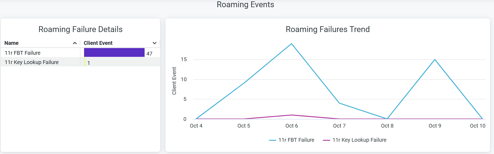Click the blue line point at Oct 7

(x=339, y=103)
